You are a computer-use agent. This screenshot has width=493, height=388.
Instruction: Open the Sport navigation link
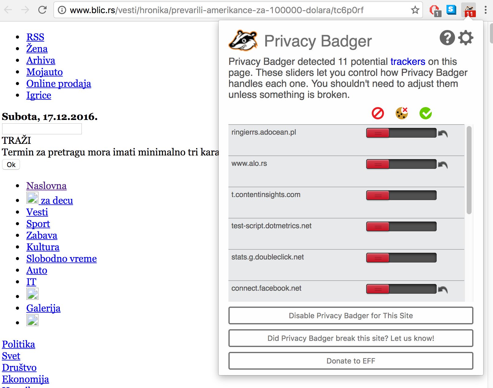pos(38,224)
